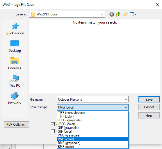Select JPEG (color) file type

click(93, 124)
